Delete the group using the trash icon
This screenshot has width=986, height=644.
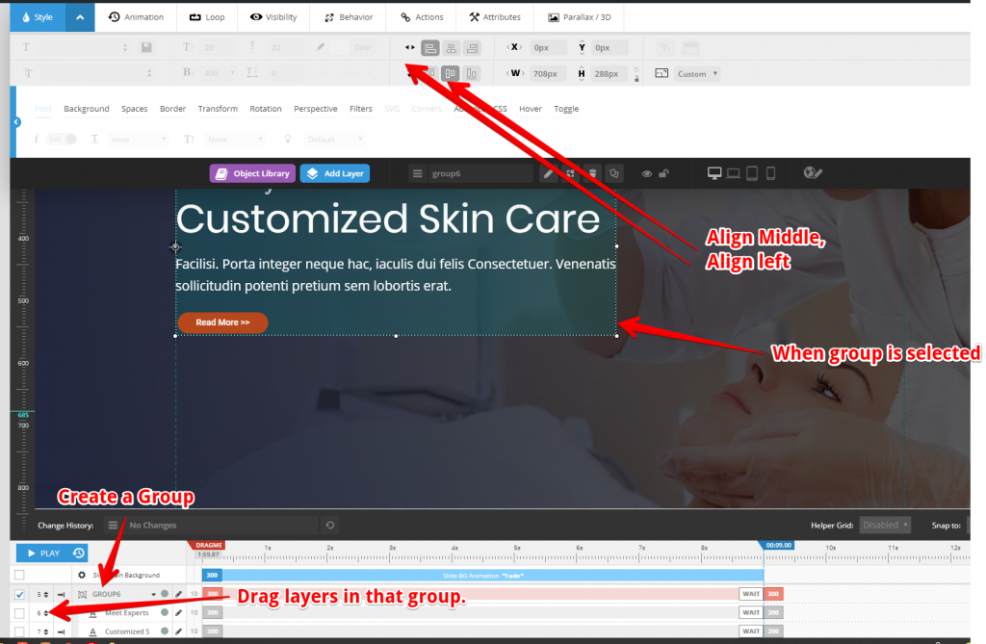click(x=593, y=173)
